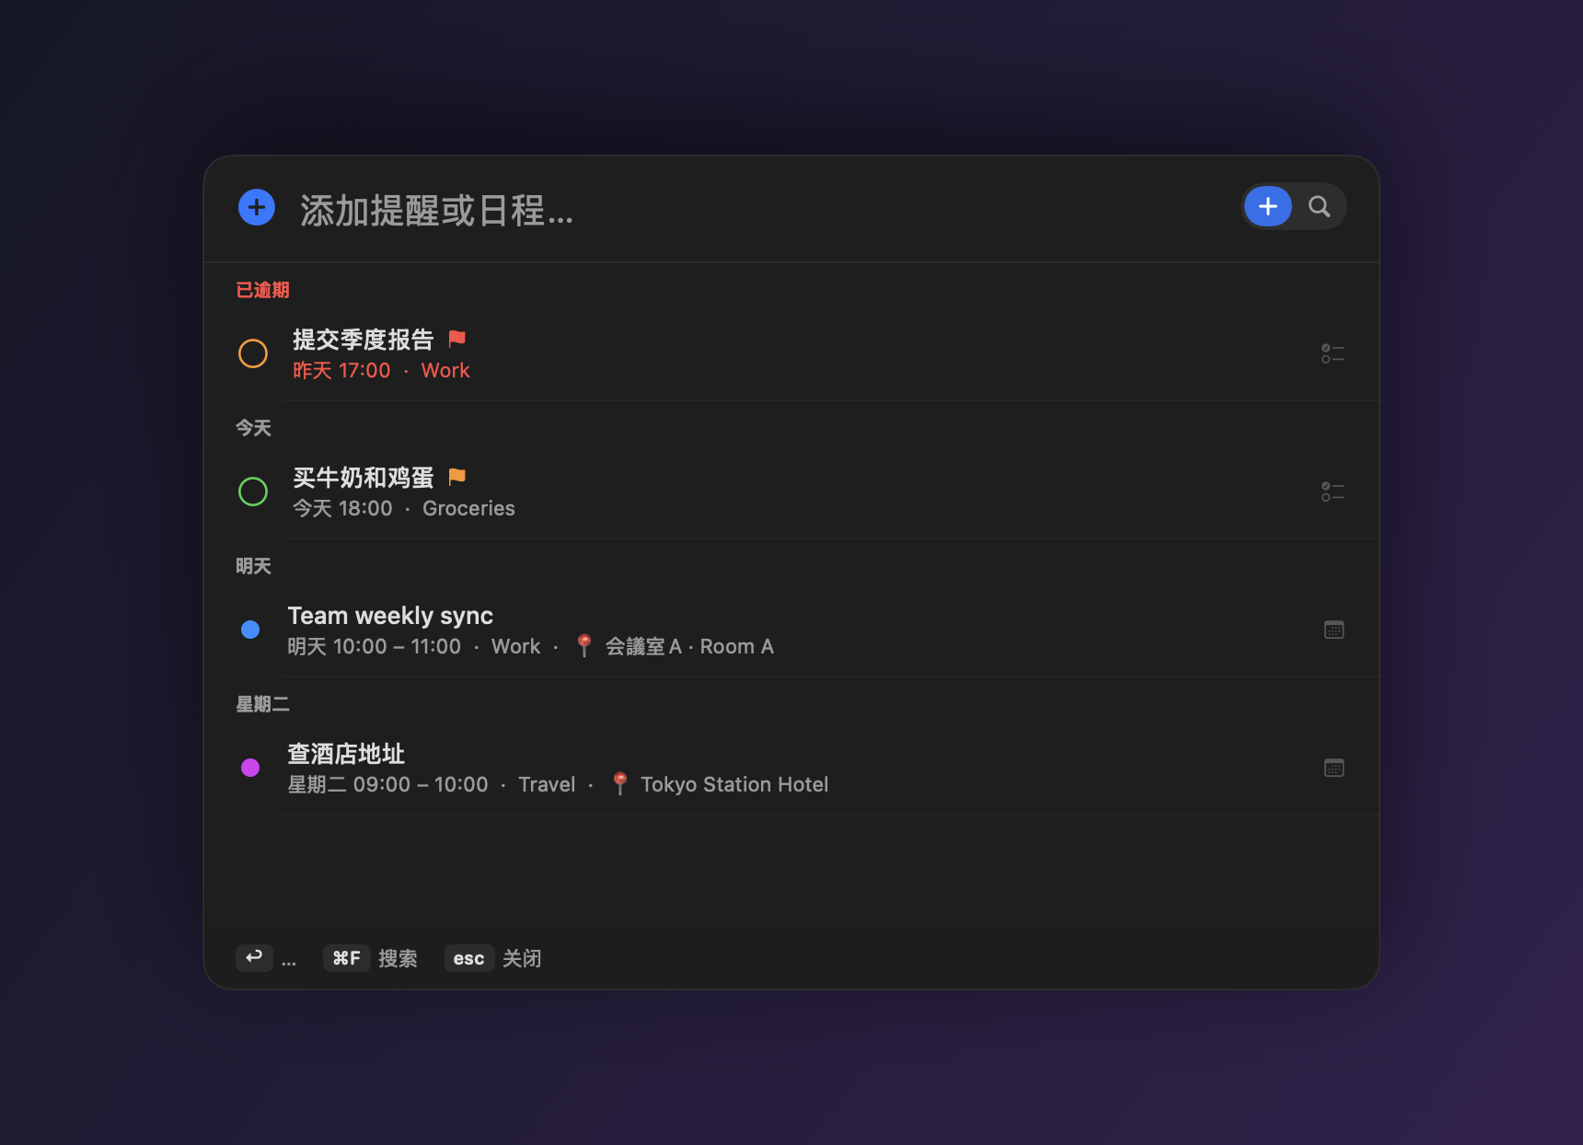The height and width of the screenshot is (1145, 1583).
Task: Focus the 添加提醒或日程 input field
Action: (x=437, y=211)
